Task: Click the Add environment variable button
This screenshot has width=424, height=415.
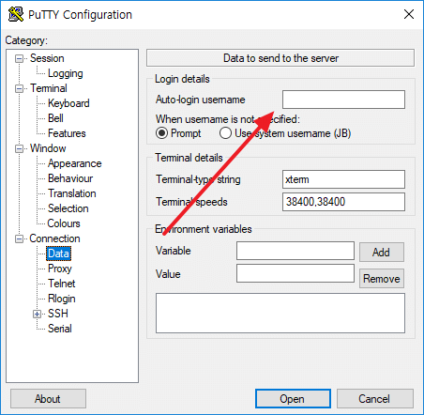Action: [382, 252]
